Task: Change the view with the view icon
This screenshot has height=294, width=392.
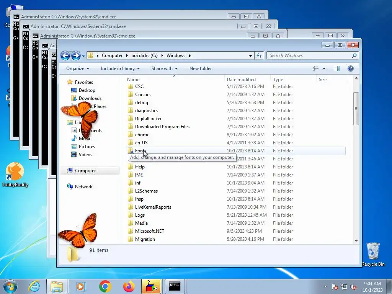Action: (316, 69)
